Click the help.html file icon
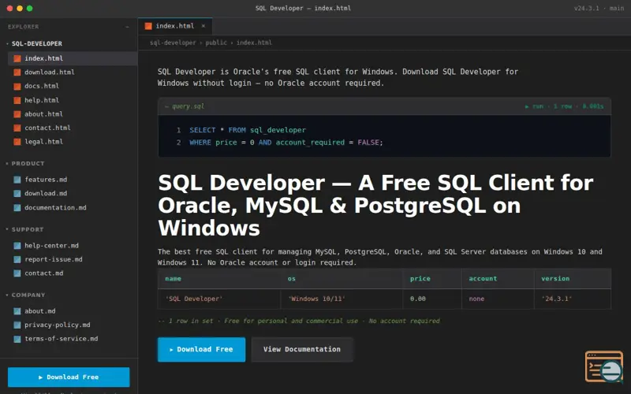This screenshot has height=394, width=631. pos(17,100)
